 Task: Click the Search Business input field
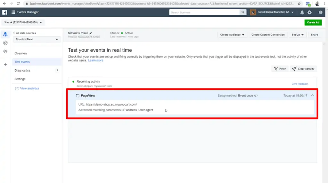204,12
